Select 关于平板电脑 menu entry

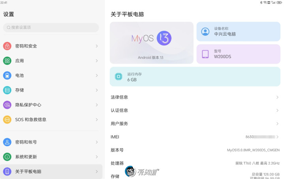coord(51,171)
